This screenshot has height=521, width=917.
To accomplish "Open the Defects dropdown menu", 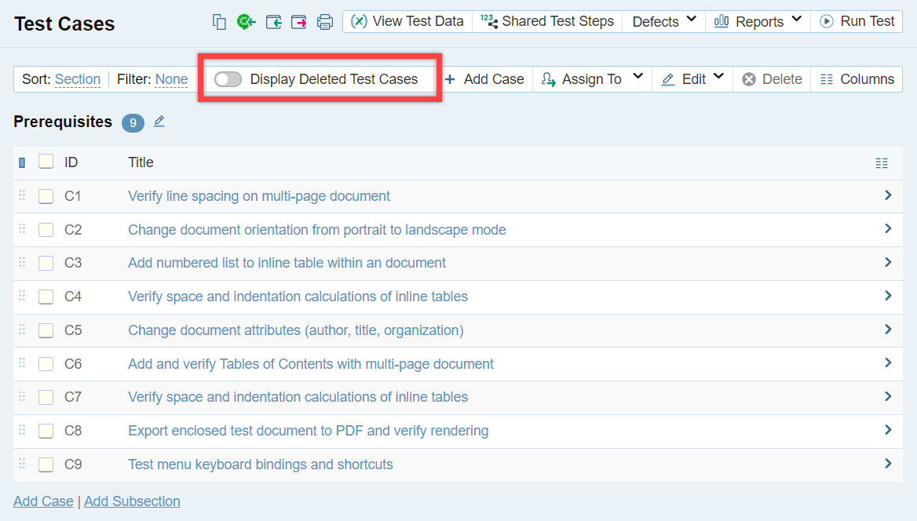I will point(664,22).
